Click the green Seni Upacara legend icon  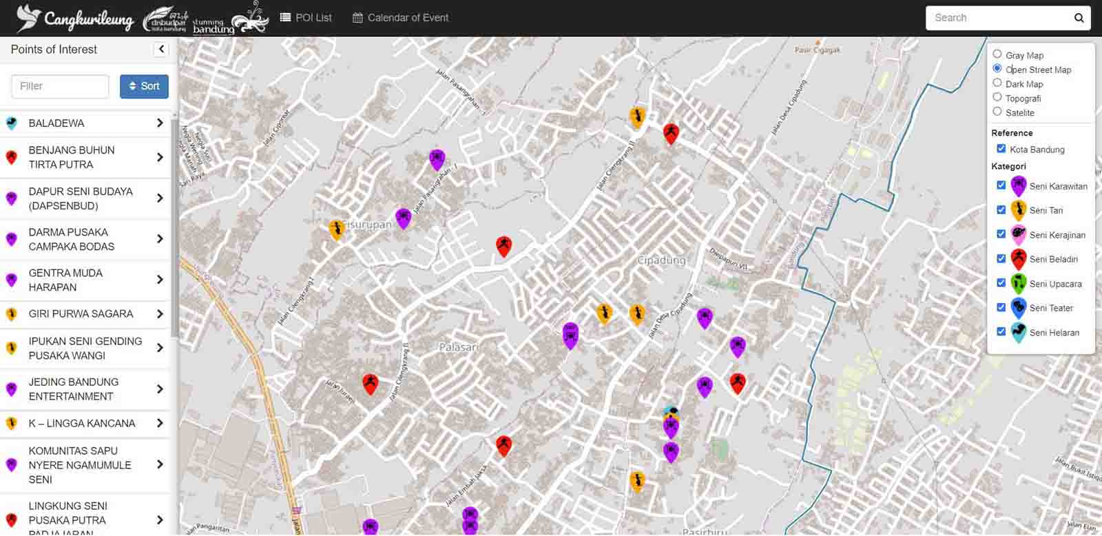point(1018,283)
